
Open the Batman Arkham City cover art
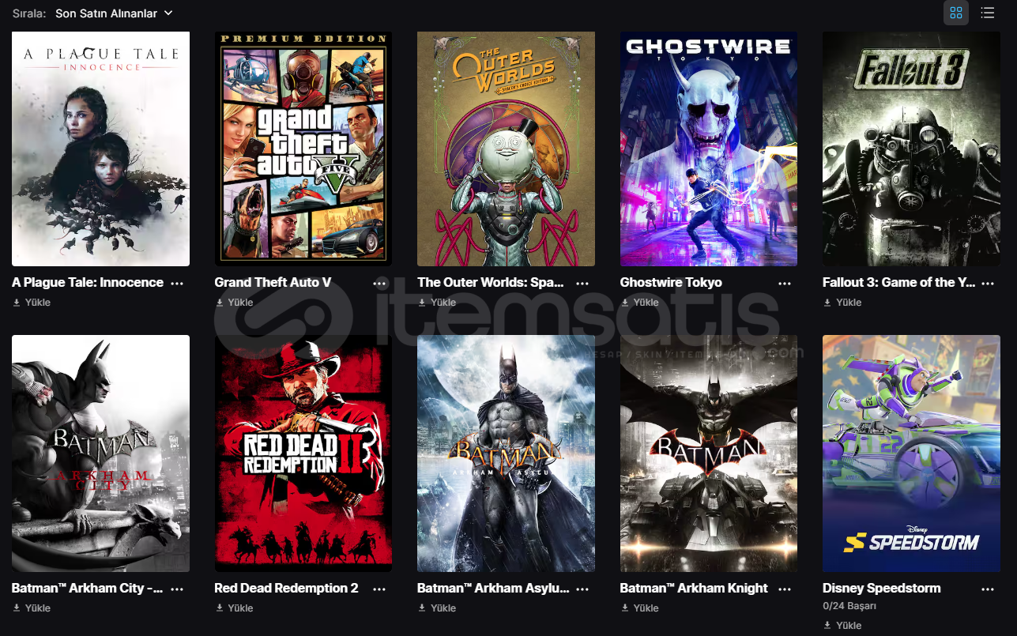(100, 453)
